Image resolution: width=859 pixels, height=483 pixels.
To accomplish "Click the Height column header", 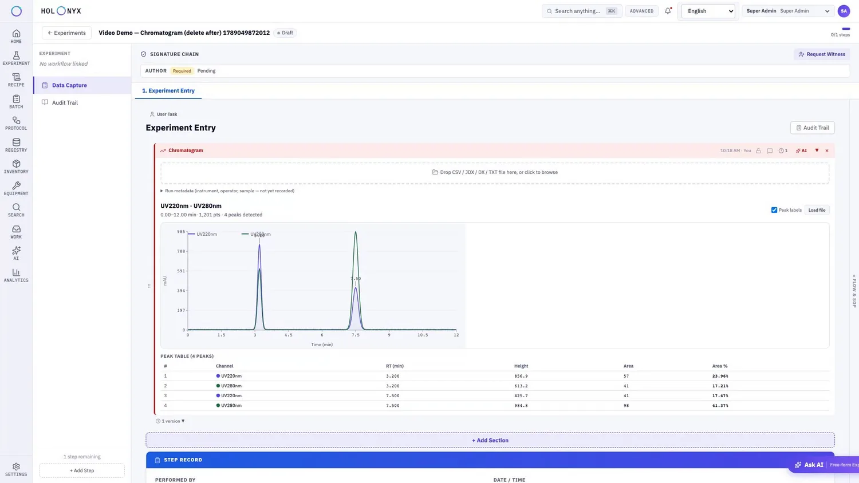I will [521, 366].
